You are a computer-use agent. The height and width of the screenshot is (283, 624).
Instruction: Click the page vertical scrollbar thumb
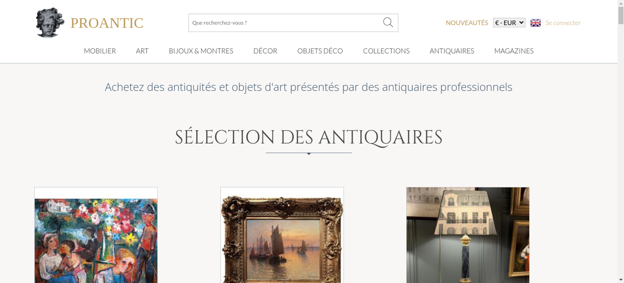(x=621, y=15)
